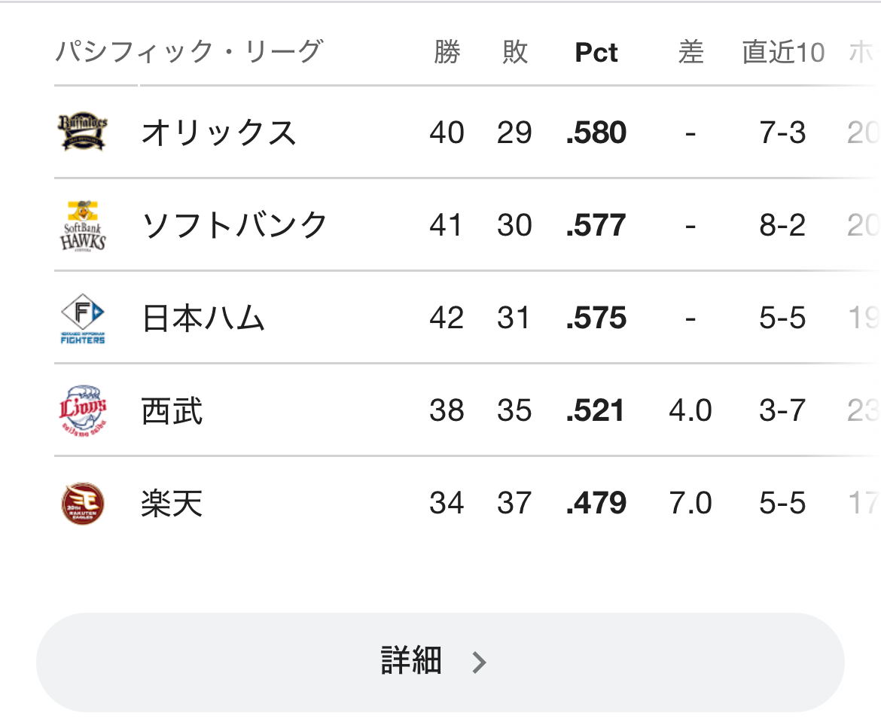Click the パシフィック・リーグ league heading
881x725 pixels.
coord(189,52)
